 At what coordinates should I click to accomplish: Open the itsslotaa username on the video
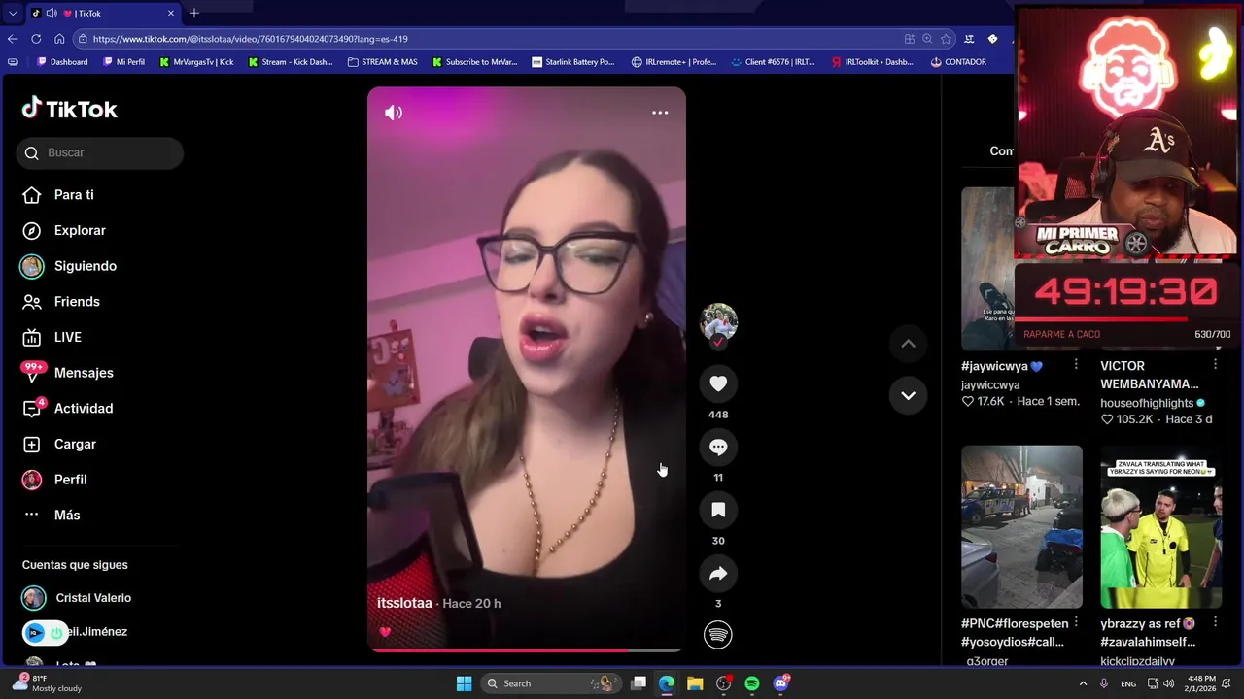pyautogui.click(x=404, y=603)
